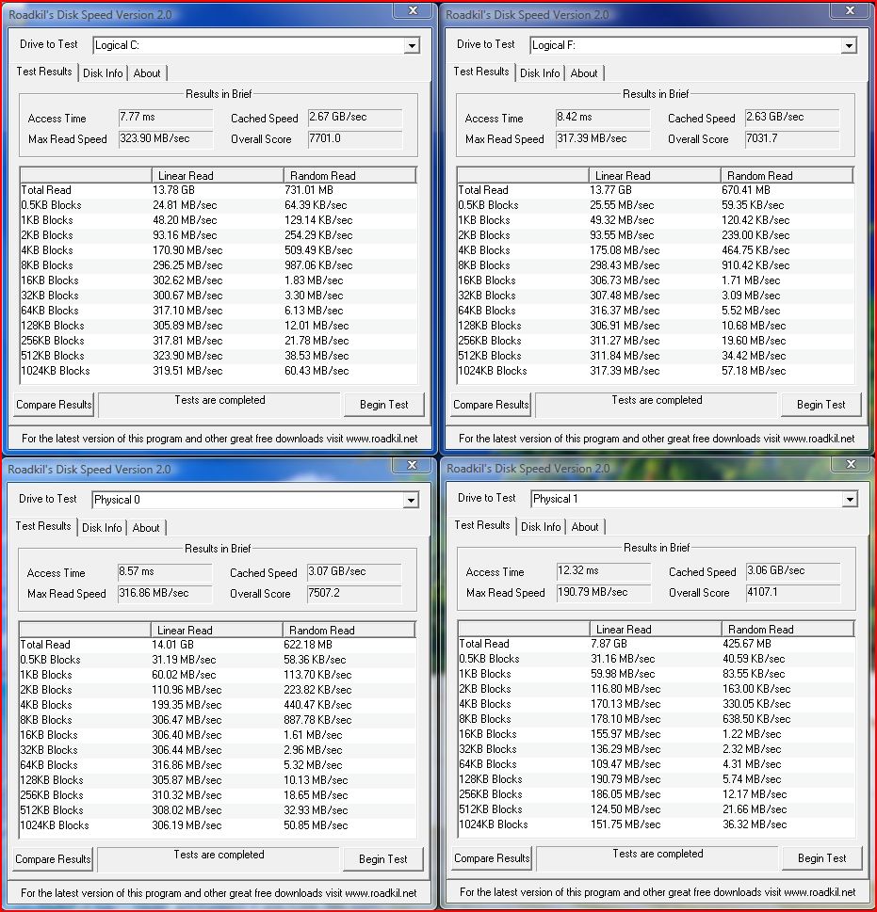Screen dimensions: 877x912
Task: Start Begin Test in Physical 0 window
Action: click(383, 859)
